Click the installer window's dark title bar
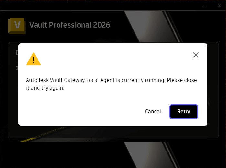The image size is (226, 168). tap(101, 6)
